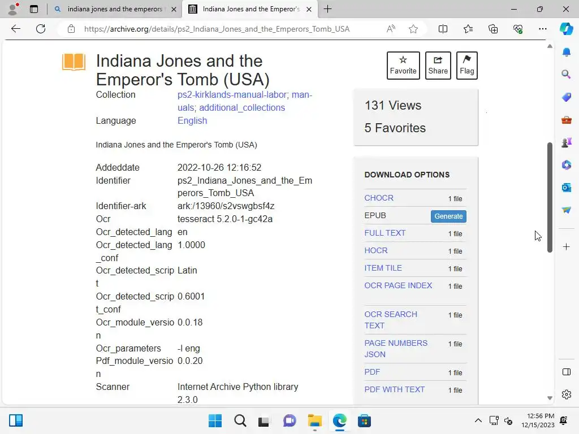The height and width of the screenshot is (434, 579).
Task: Open the Chat taskbar icon
Action: pos(289,420)
